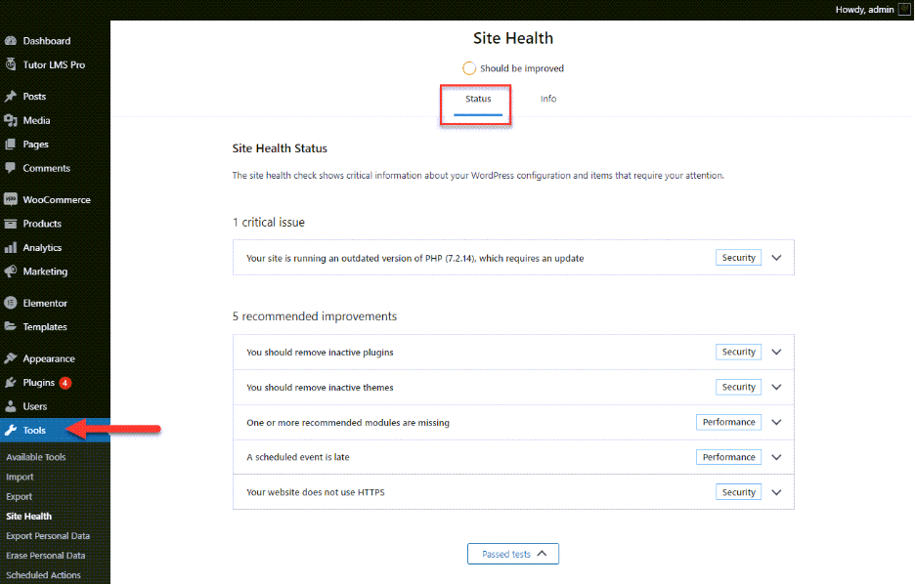Click the Media library icon
This screenshot has height=584, width=915.
click(13, 120)
